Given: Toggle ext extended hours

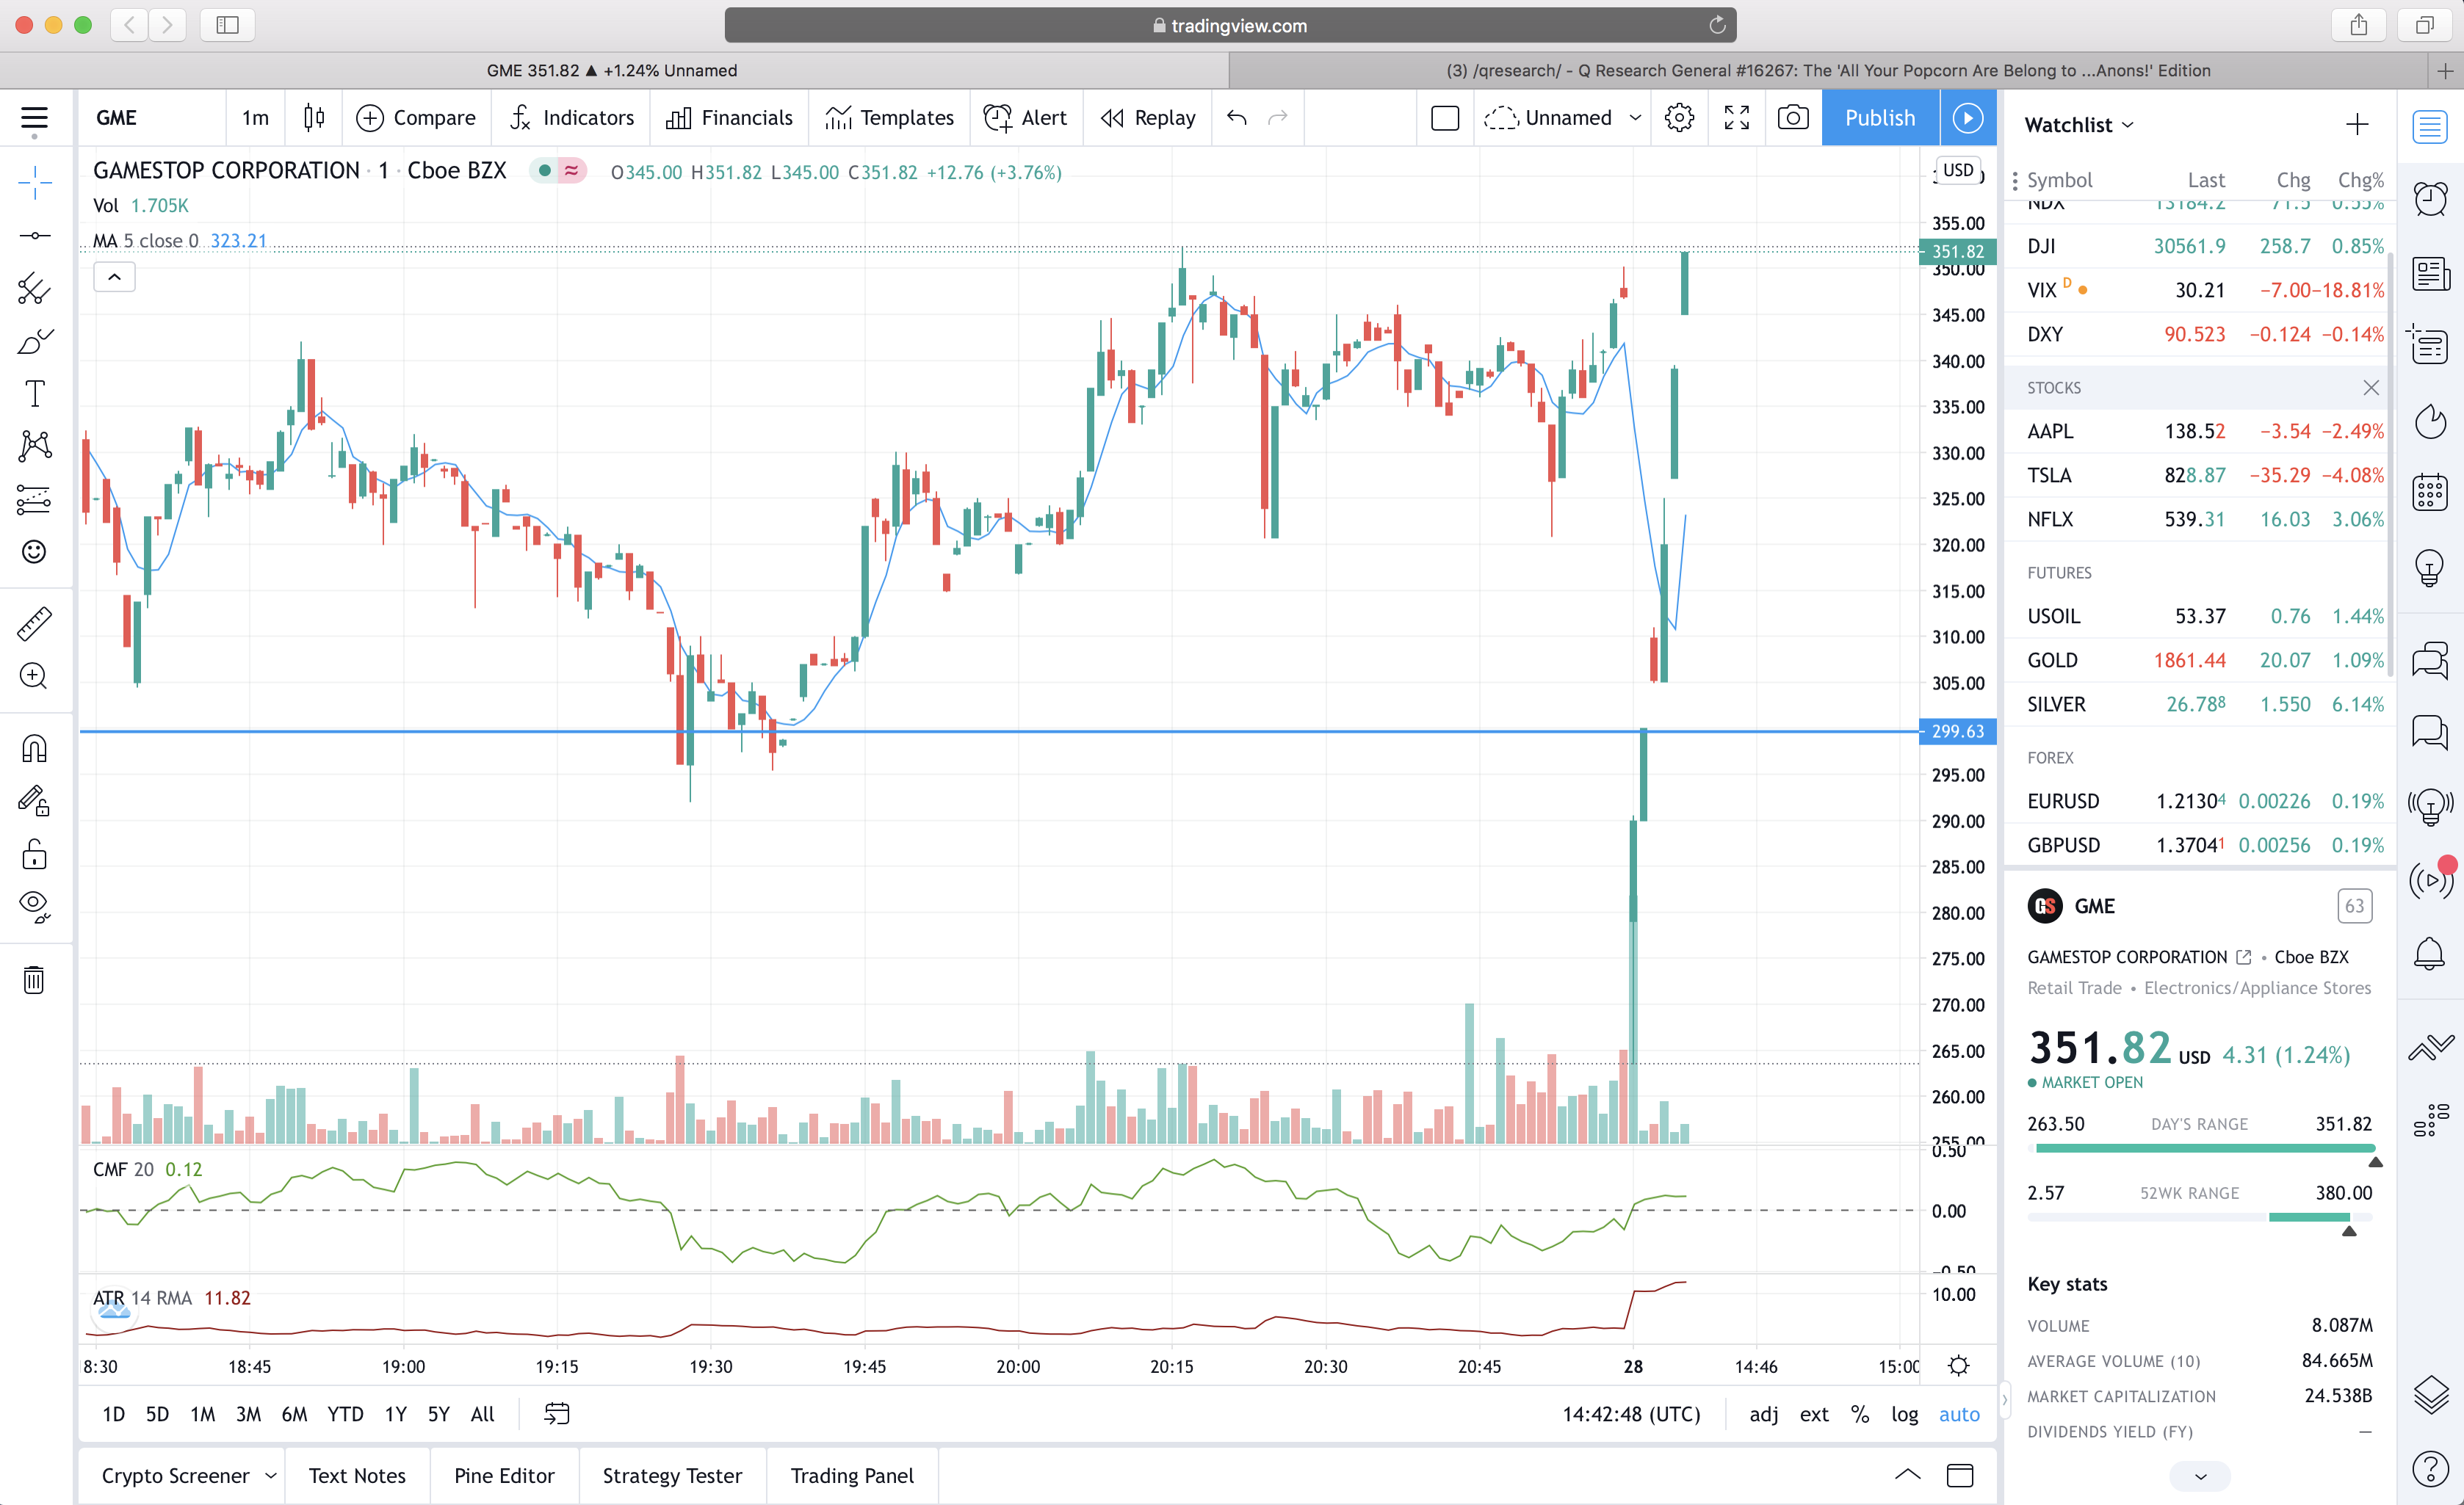Looking at the screenshot, I should coord(1814,1414).
